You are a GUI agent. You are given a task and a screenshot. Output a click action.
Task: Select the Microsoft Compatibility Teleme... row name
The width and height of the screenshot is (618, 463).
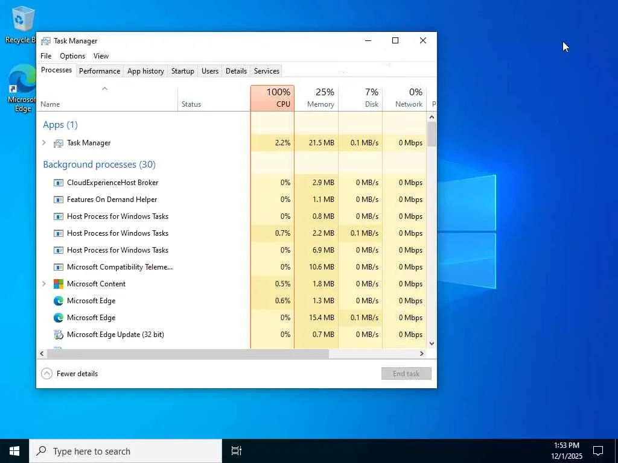[120, 267]
